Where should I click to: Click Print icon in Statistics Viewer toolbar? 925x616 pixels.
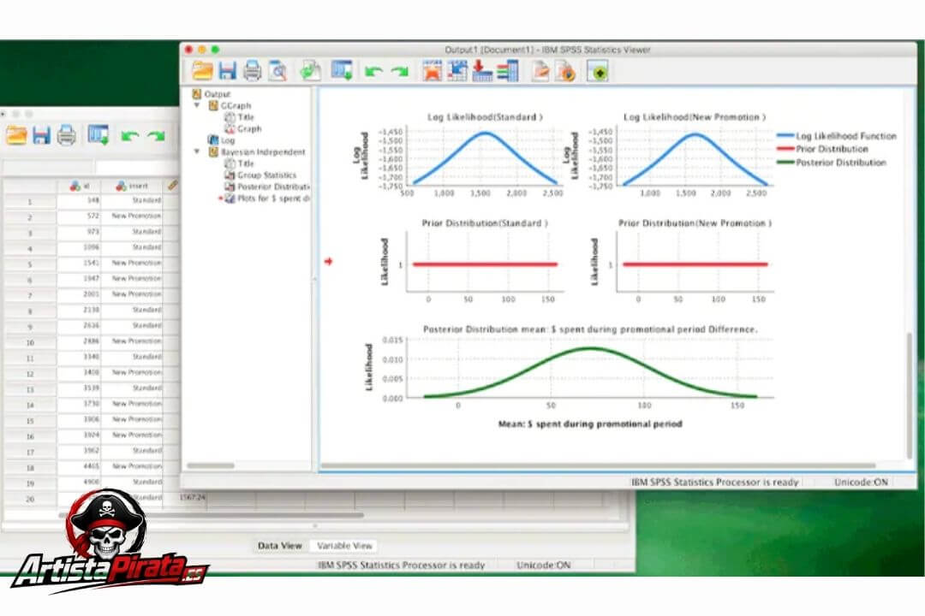click(253, 71)
